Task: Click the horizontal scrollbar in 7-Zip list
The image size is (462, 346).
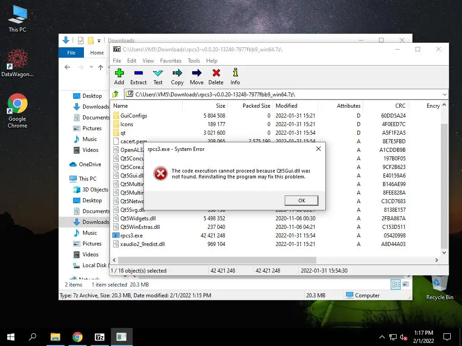Action: pos(217,260)
